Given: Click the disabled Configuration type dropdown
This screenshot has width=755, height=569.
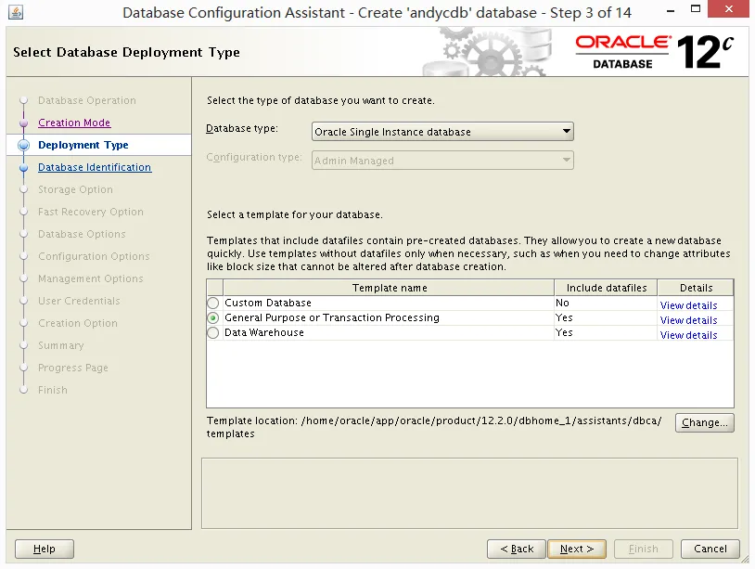Looking at the screenshot, I should point(442,161).
